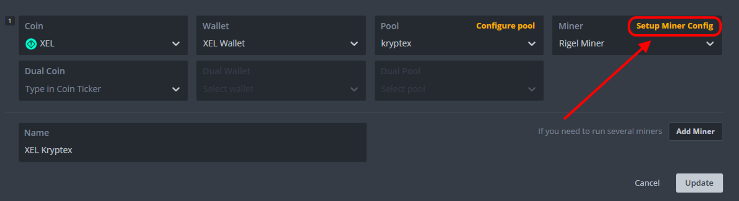Click the disabled Dual Wallet chevron
Screen dimensions: 739x201
(x=354, y=89)
